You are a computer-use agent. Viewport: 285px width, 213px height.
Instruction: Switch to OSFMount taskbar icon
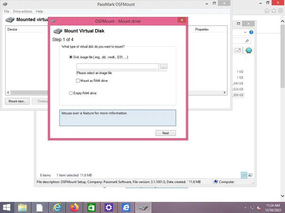point(143,207)
